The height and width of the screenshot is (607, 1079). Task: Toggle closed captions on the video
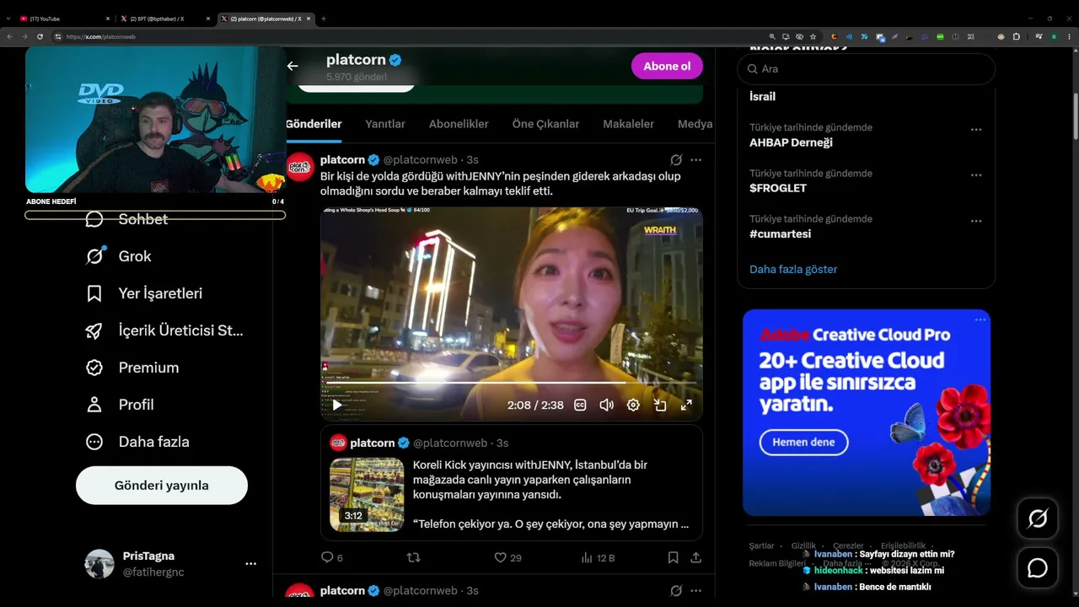(580, 405)
